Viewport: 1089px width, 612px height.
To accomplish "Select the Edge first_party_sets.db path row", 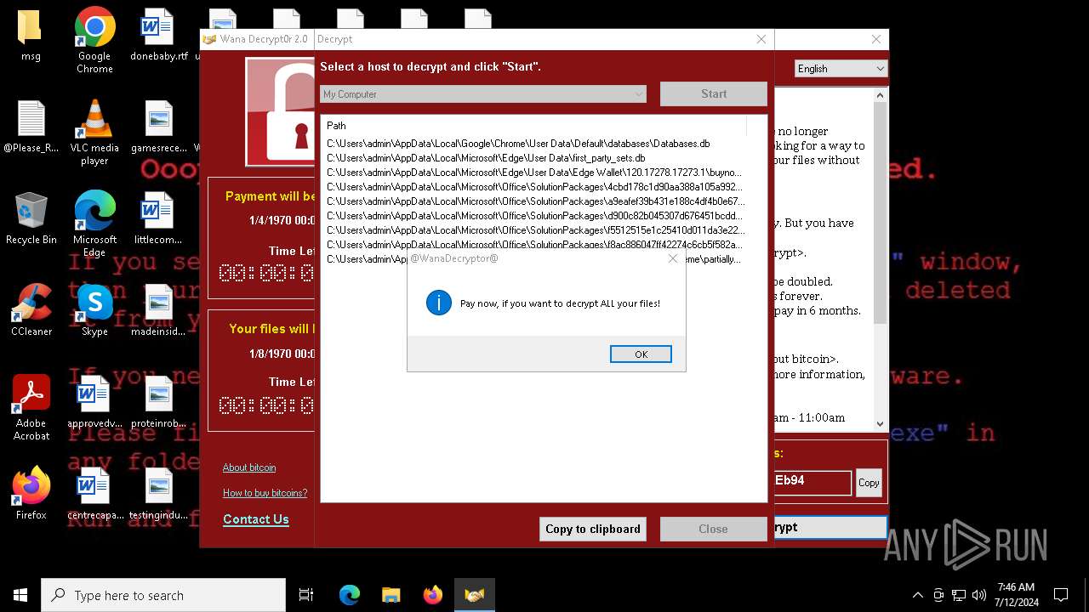I will coord(486,158).
